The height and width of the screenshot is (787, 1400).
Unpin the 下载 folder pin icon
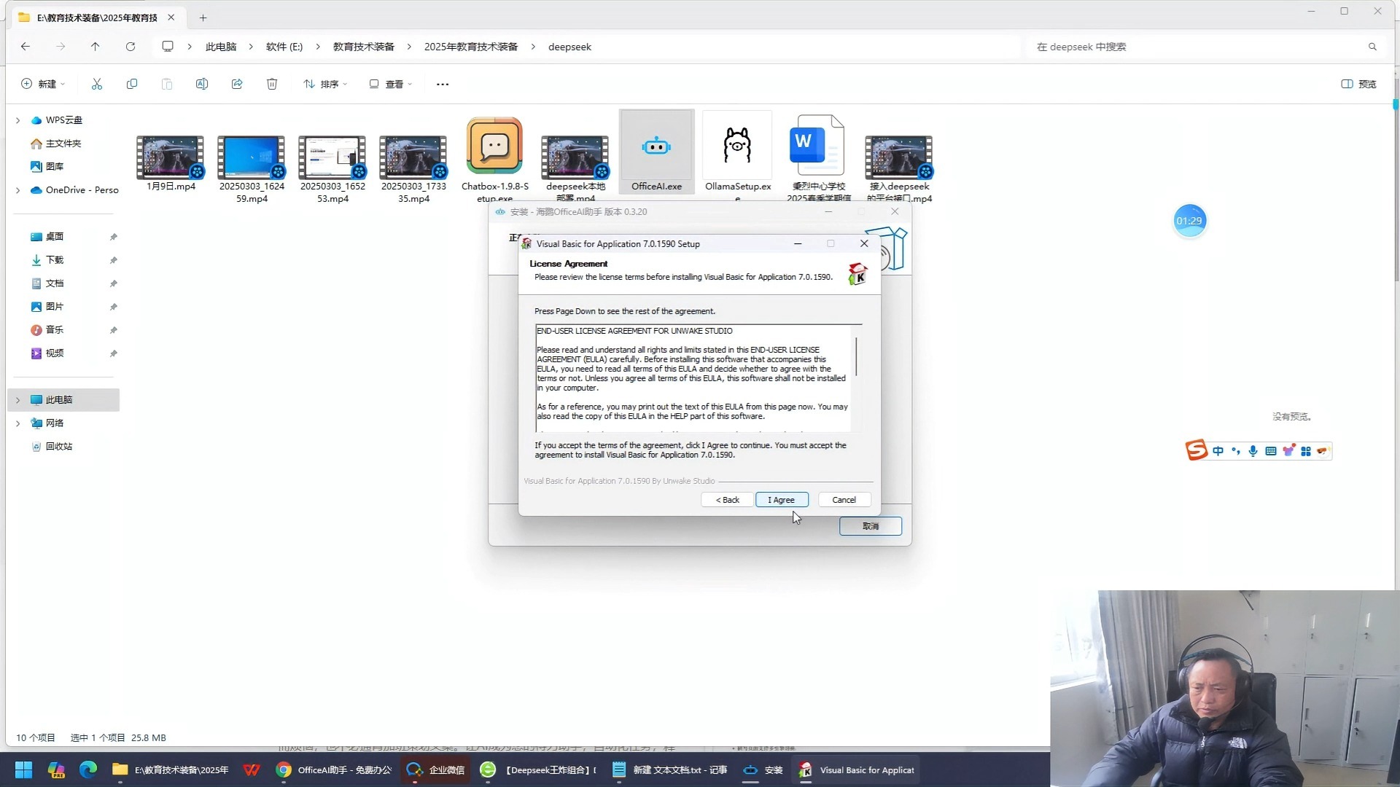(x=113, y=260)
